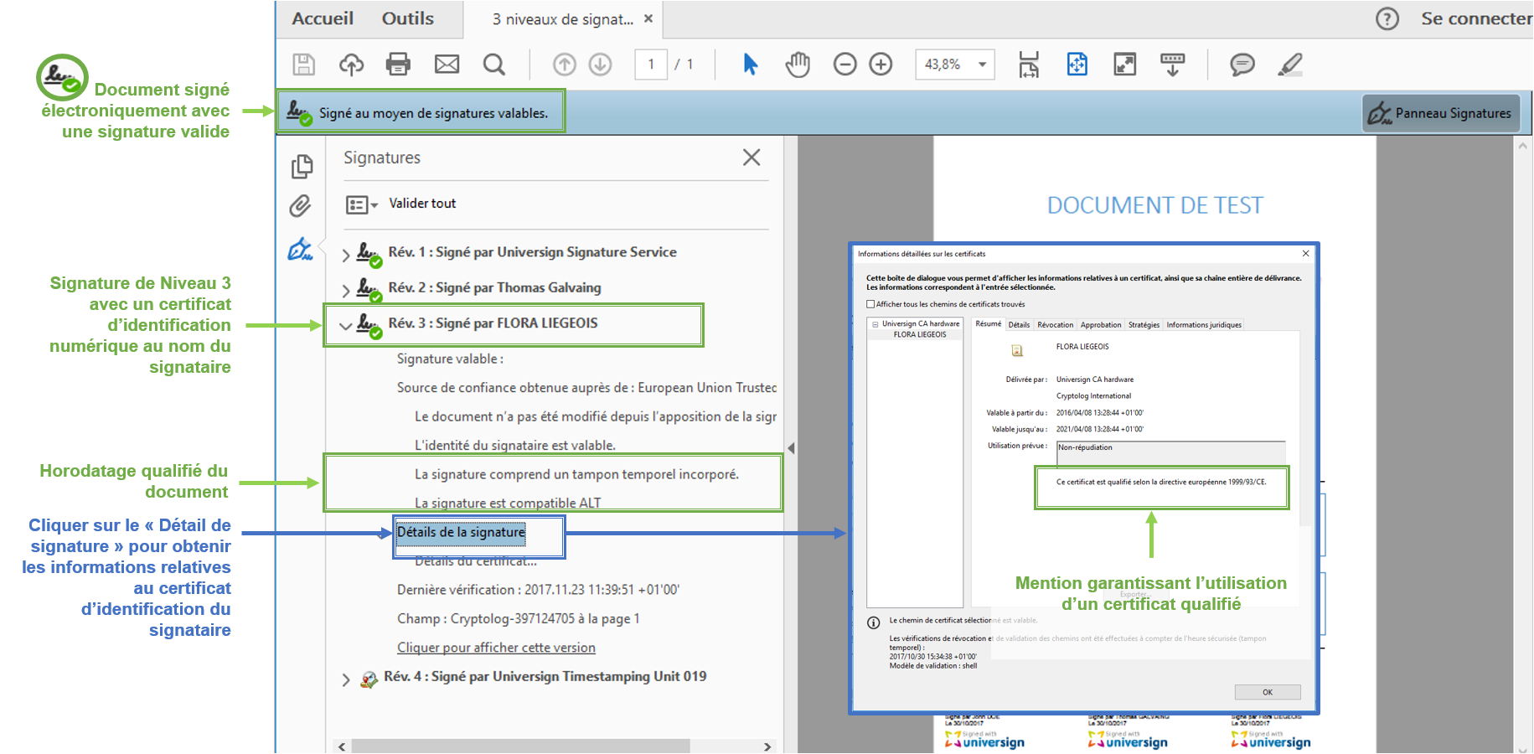Send document by email envelope icon

coord(447,65)
